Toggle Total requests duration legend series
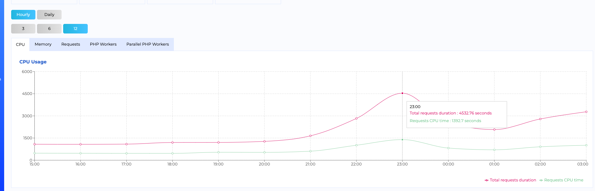 pos(513,180)
